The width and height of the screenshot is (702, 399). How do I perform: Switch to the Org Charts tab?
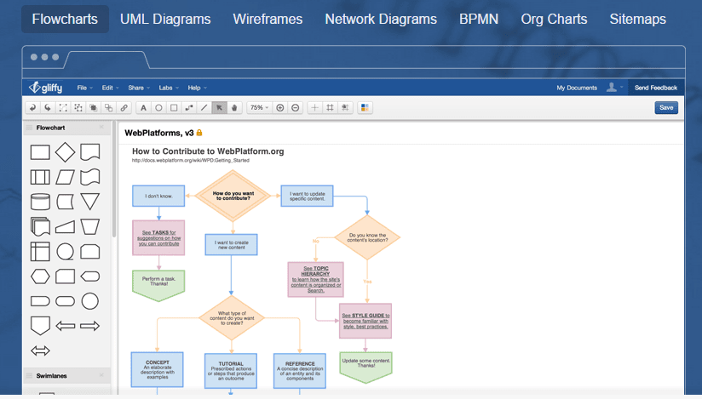[x=554, y=20]
